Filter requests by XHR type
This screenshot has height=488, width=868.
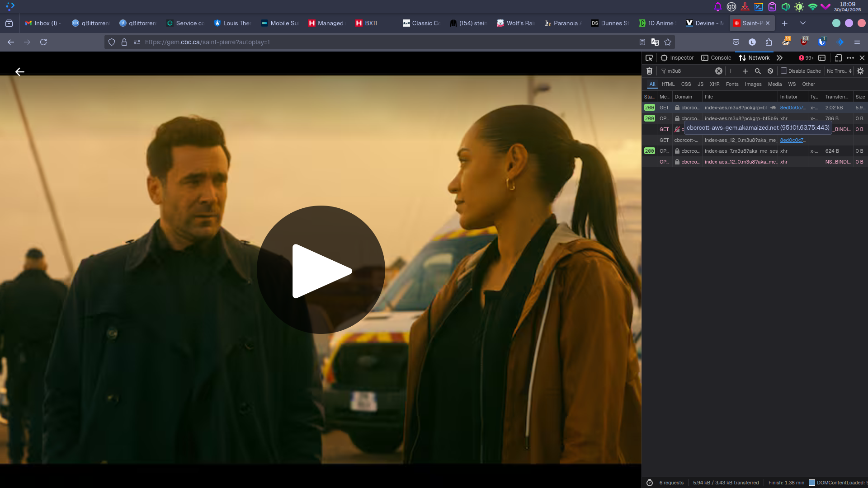(714, 84)
